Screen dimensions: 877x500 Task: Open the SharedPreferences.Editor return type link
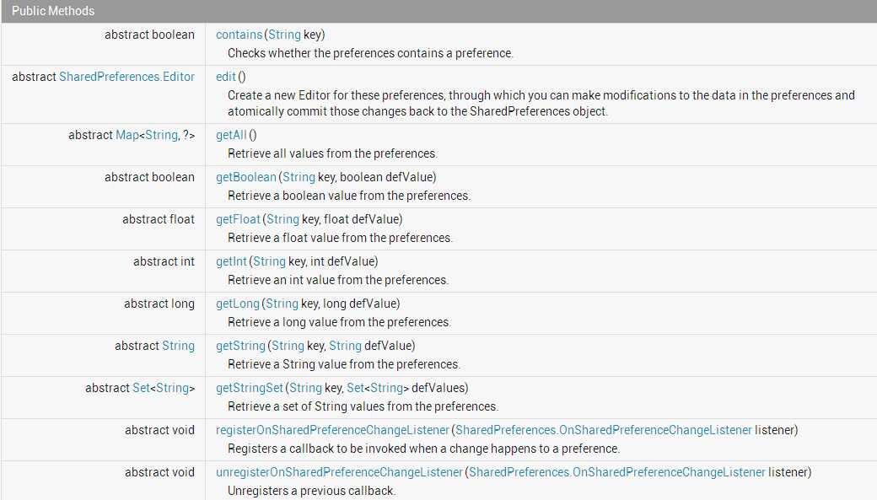(127, 77)
